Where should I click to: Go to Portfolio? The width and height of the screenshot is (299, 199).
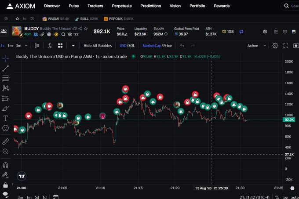pos(197,6)
